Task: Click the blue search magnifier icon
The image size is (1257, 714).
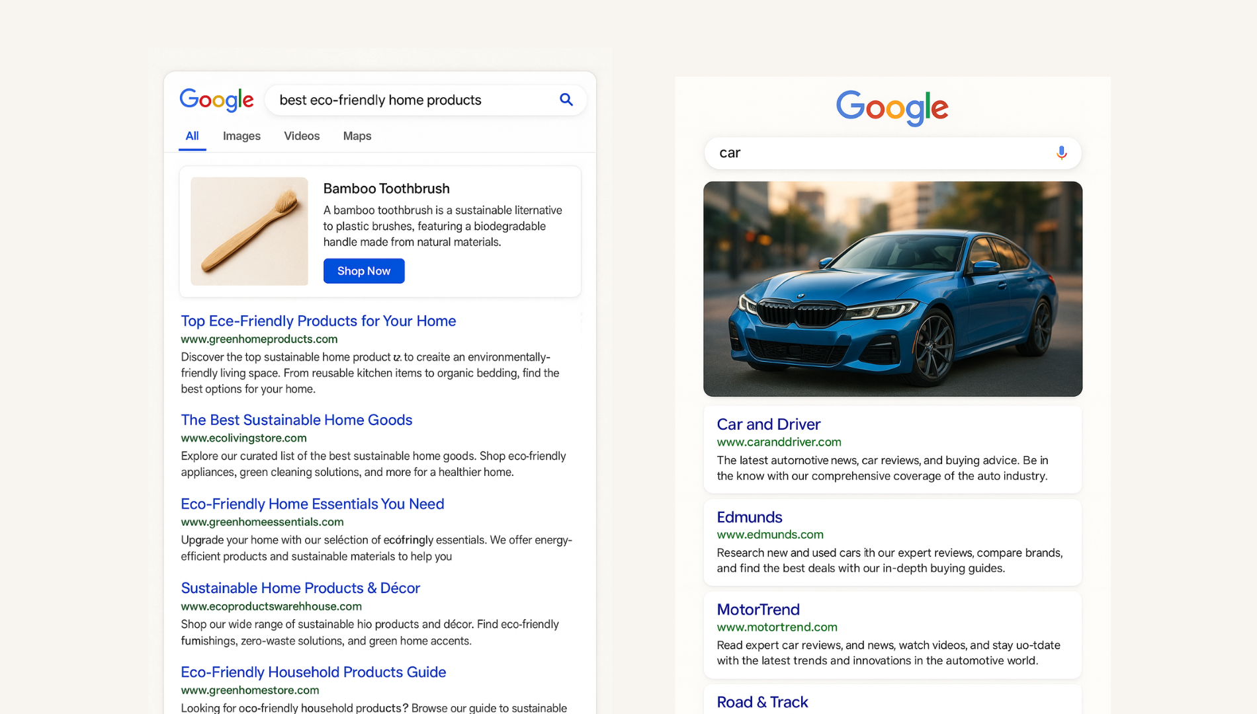Action: pyautogui.click(x=566, y=100)
